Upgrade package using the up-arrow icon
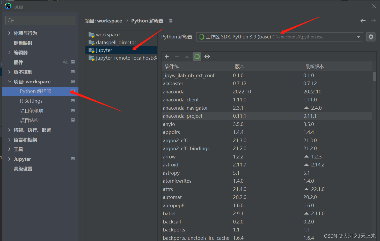 (187, 56)
